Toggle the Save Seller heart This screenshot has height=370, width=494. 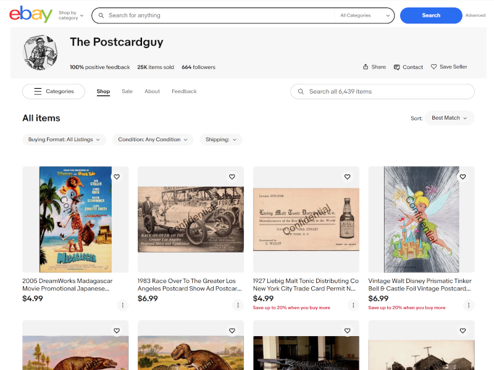pyautogui.click(x=433, y=67)
